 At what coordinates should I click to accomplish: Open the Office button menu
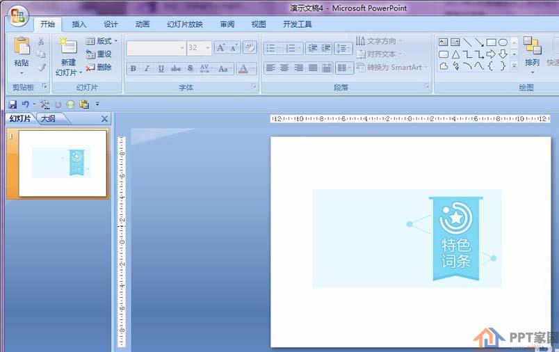18,16
